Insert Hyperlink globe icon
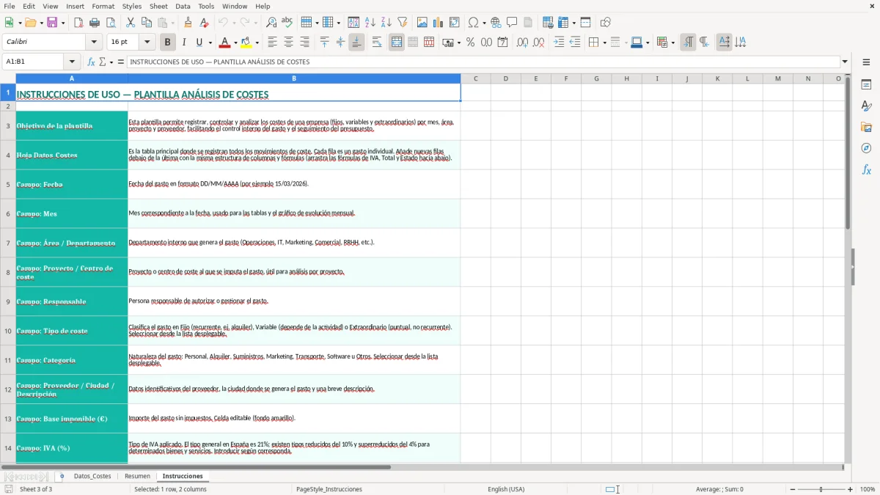 (496, 23)
